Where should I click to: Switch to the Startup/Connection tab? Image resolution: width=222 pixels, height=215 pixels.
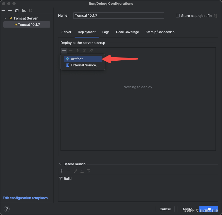[x=160, y=32]
